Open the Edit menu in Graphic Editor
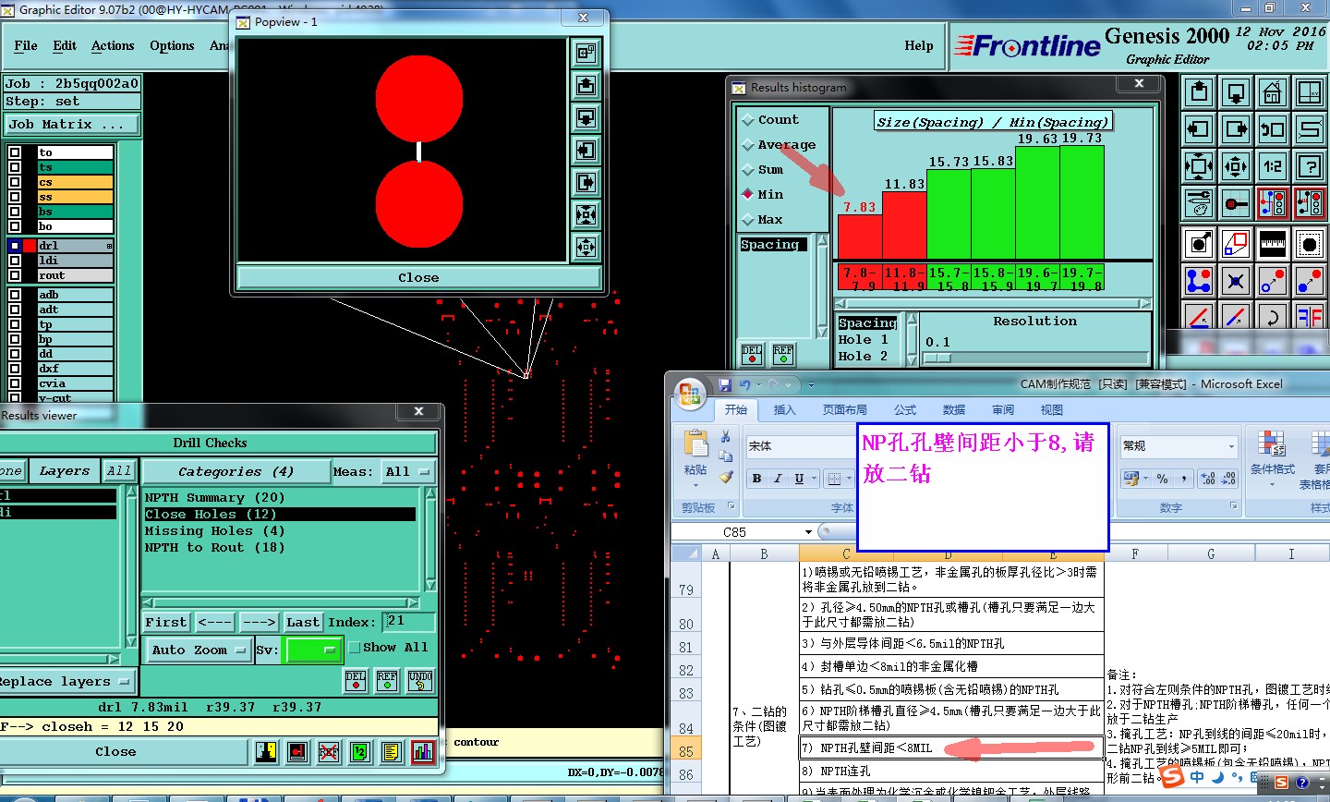1330x802 pixels. [65, 45]
